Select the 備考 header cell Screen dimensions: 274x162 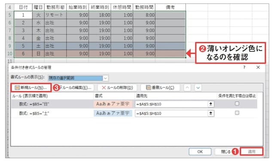pyautogui.click(x=170, y=7)
